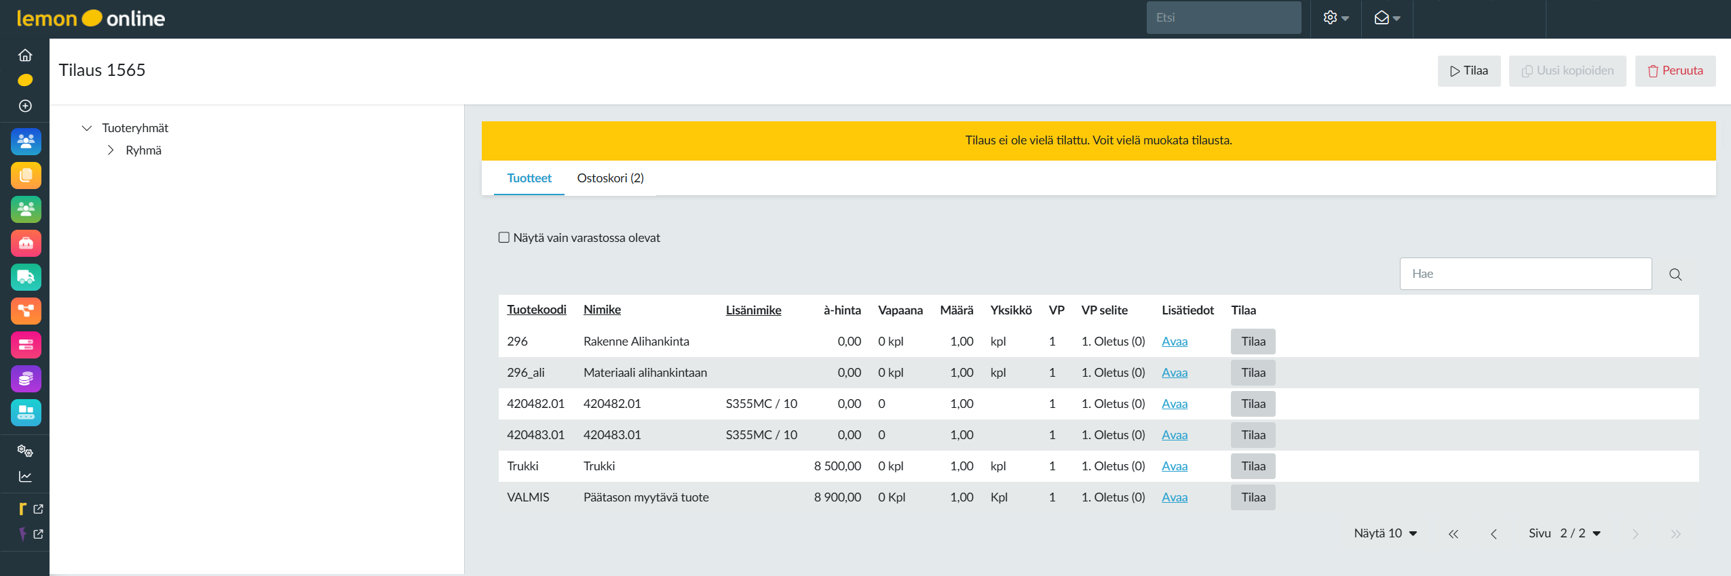
Task: Open the Näytä 10 rows-per-page dropdown
Action: point(1385,533)
